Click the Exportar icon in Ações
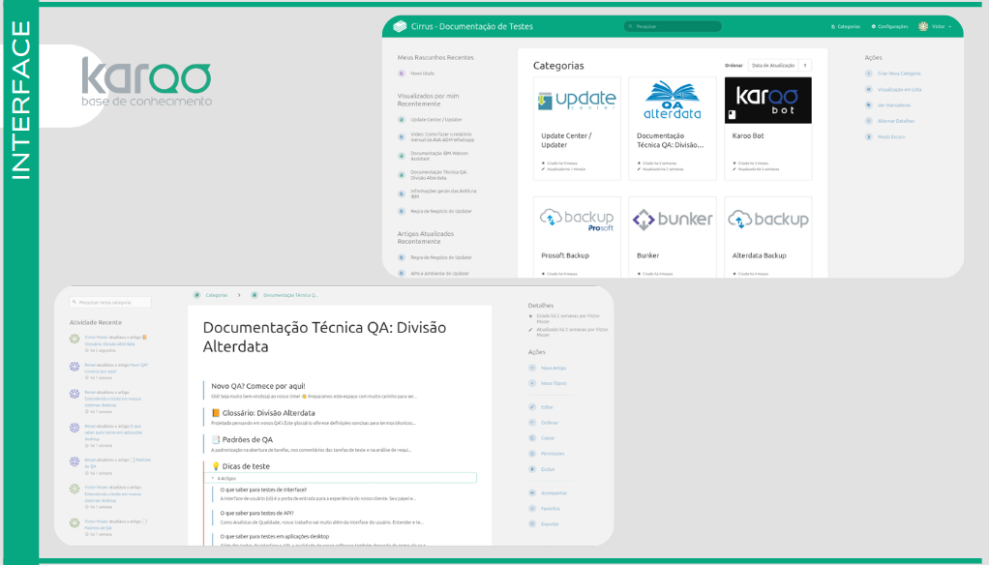 pos(533,523)
